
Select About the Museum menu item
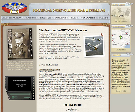pyautogui.click(x=12, y=18)
